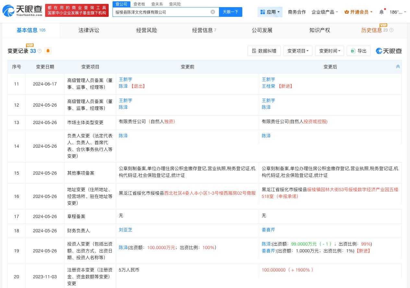
Task: Select the 法律诉讼 tab
Action: pyautogui.click(x=89, y=30)
